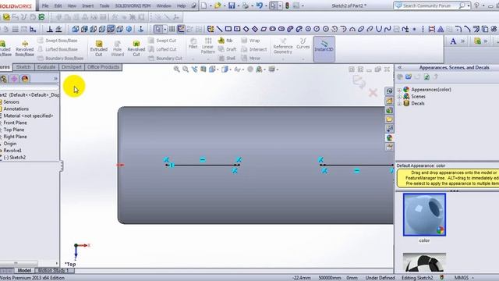
Task: Select the Center Rectangle sketch tool
Action: [237, 30]
